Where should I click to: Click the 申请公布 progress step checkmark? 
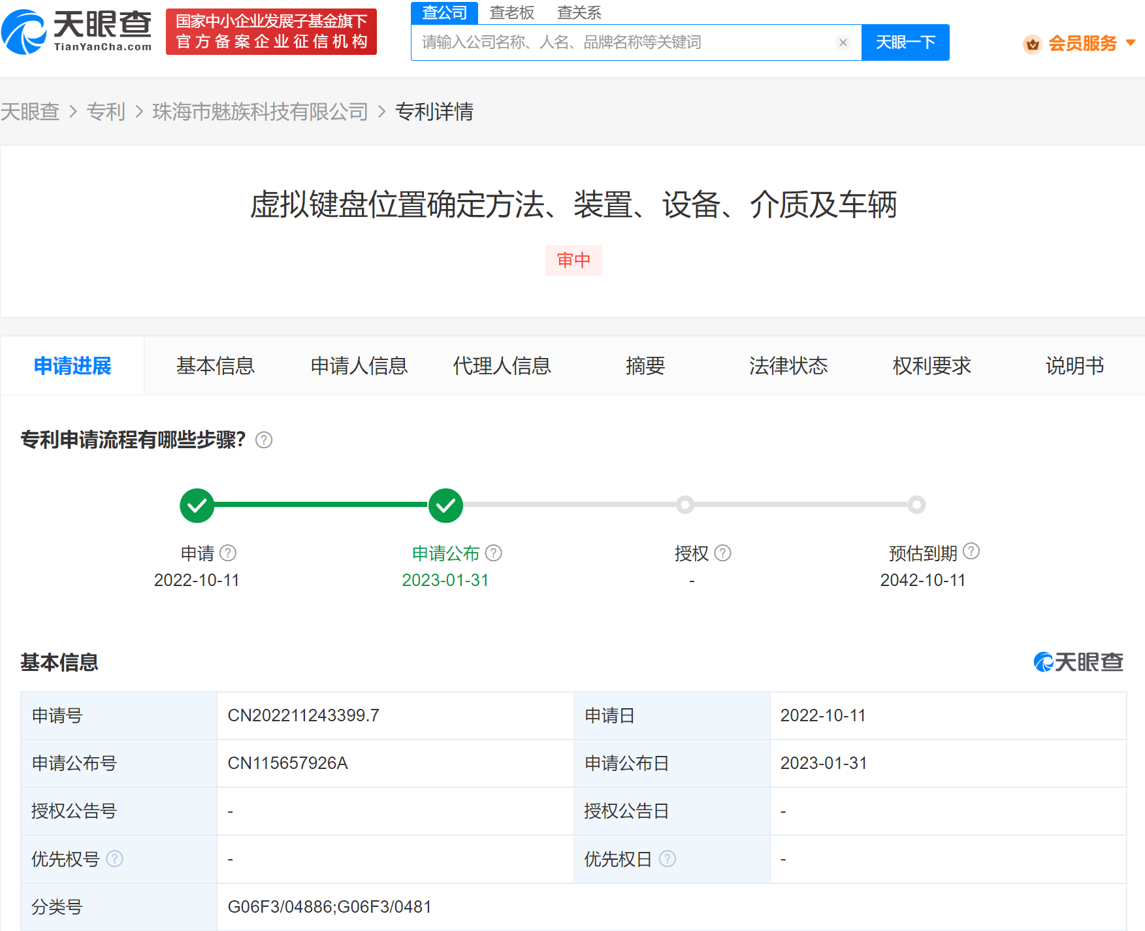[445, 504]
